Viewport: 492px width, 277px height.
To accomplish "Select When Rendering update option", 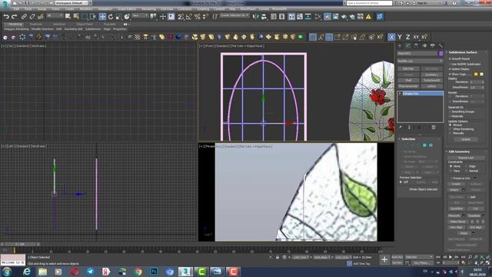I will pos(450,129).
